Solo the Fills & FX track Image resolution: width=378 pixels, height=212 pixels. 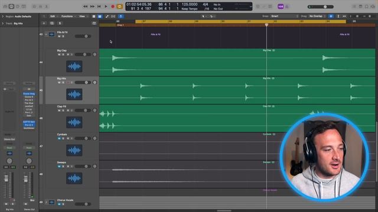(63, 37)
